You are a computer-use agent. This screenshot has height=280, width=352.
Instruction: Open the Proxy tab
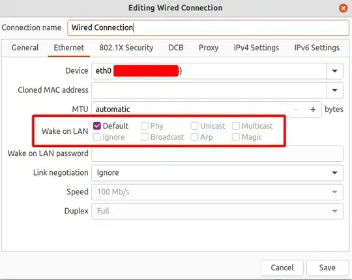coord(209,48)
